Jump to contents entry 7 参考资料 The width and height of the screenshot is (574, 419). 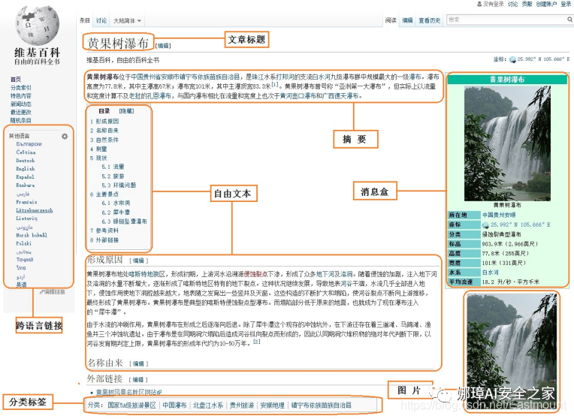click(104, 231)
